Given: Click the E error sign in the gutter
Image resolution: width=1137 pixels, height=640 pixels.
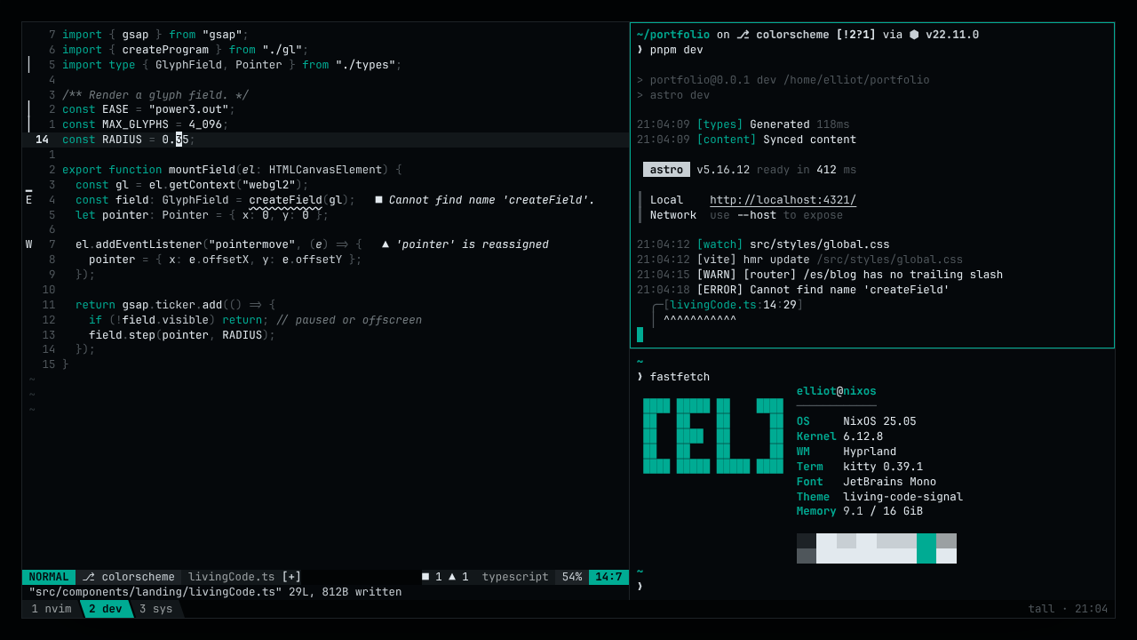Looking at the screenshot, I should click(x=28, y=200).
